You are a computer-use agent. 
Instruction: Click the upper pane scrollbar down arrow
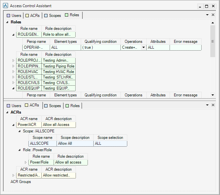click(x=213, y=95)
